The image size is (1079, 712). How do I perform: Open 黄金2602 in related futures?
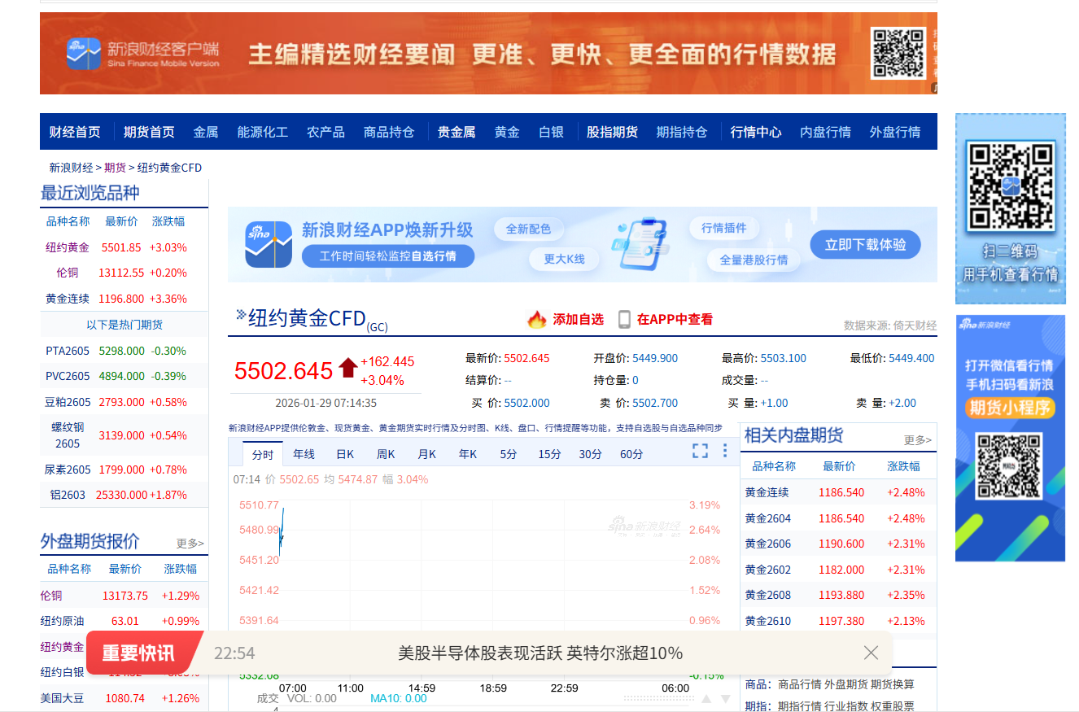tap(767, 570)
